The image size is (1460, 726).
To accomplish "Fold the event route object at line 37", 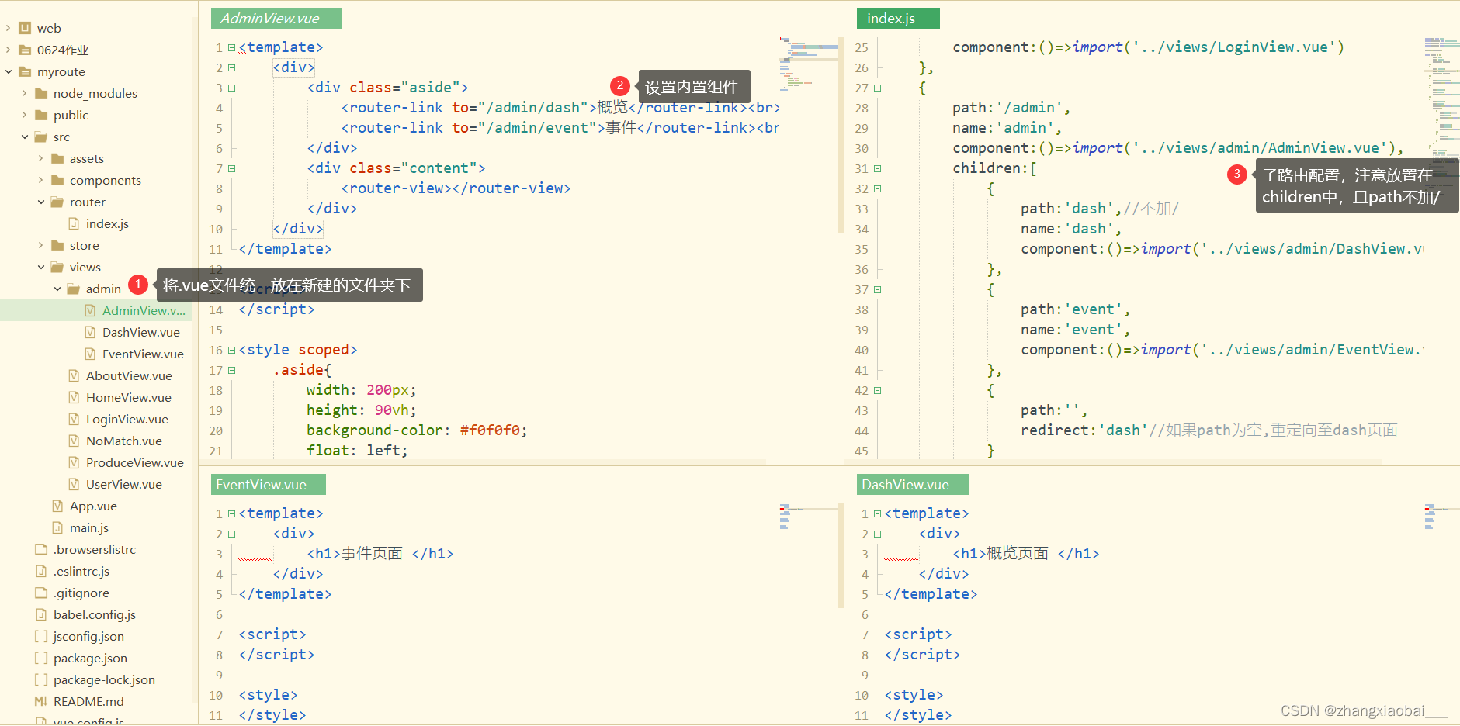I will coord(877,289).
